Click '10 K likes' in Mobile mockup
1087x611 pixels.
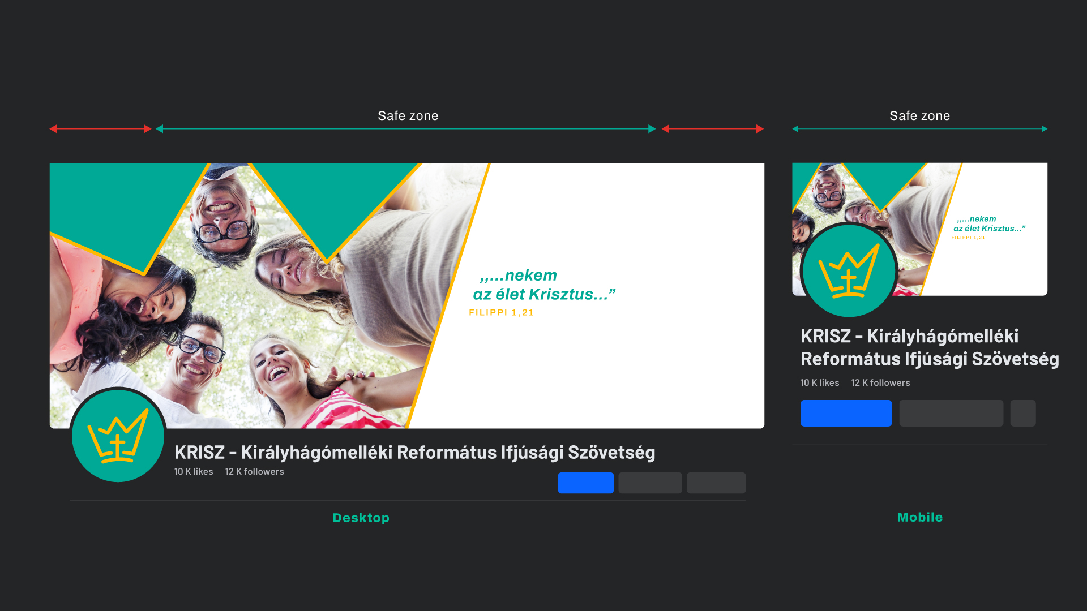(820, 382)
